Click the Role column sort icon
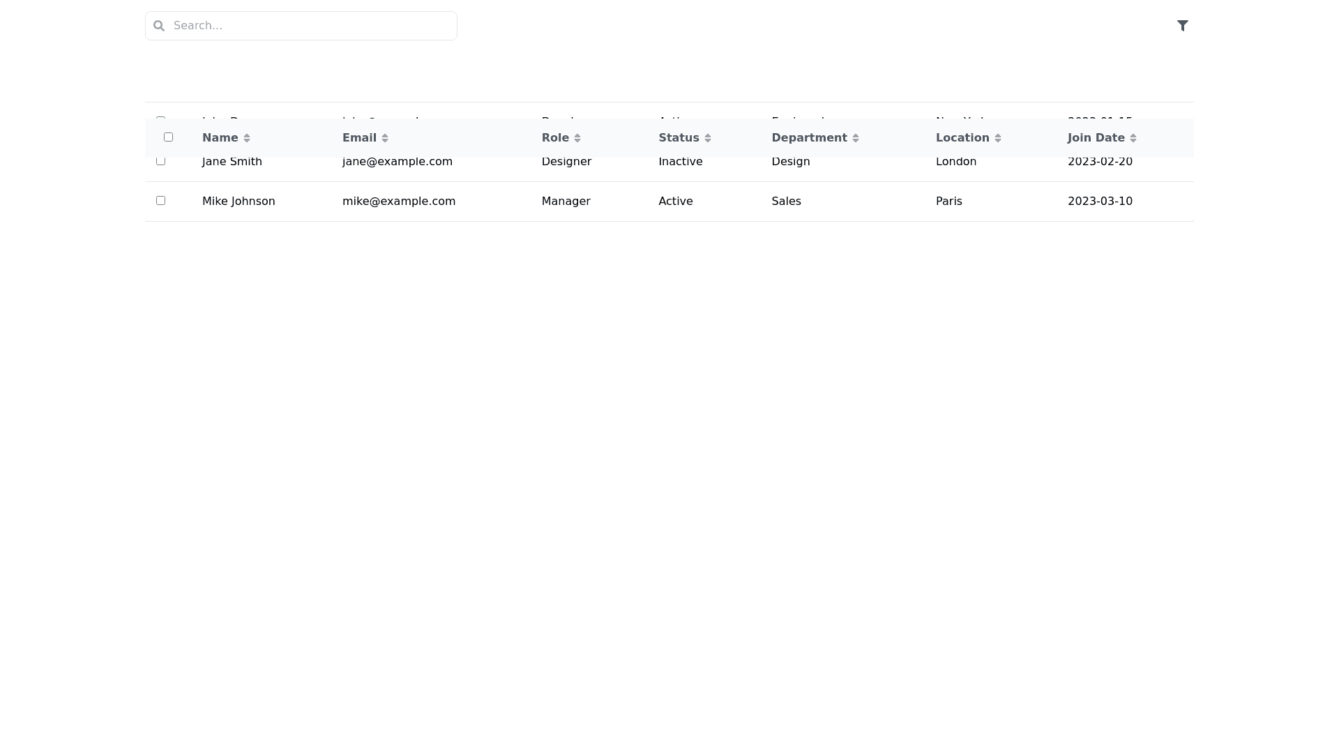Viewport: 1339px width, 753px height. click(577, 138)
